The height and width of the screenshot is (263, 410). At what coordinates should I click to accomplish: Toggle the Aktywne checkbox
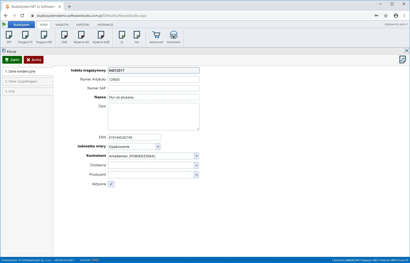(111, 184)
